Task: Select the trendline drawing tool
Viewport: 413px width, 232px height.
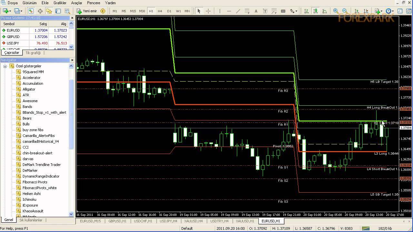Action: pyautogui.click(x=238, y=11)
